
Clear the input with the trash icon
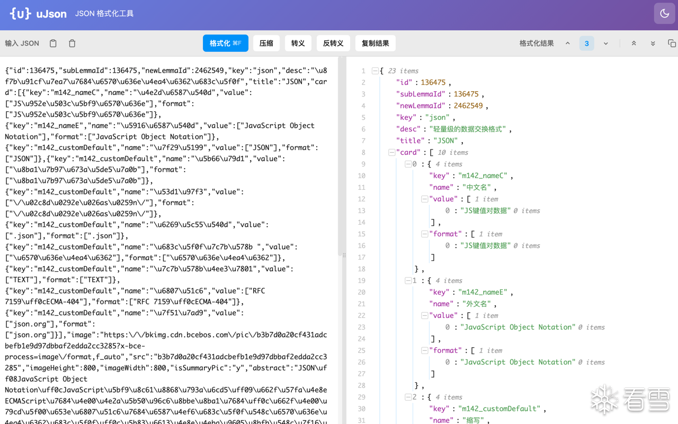pyautogui.click(x=72, y=43)
